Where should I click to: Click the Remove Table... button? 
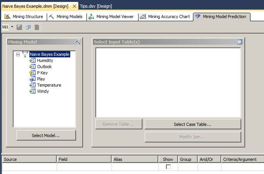pos(119,124)
